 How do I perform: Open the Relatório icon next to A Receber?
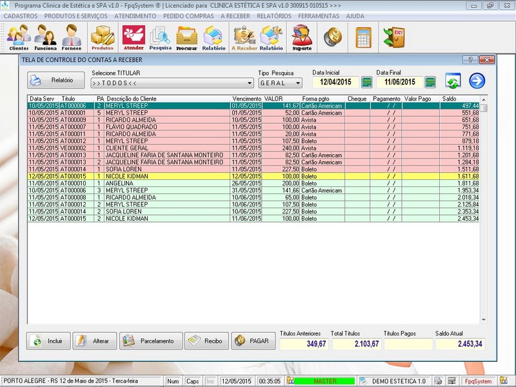pyautogui.click(x=271, y=37)
